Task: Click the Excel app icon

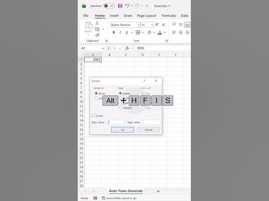Action: pos(84,6)
